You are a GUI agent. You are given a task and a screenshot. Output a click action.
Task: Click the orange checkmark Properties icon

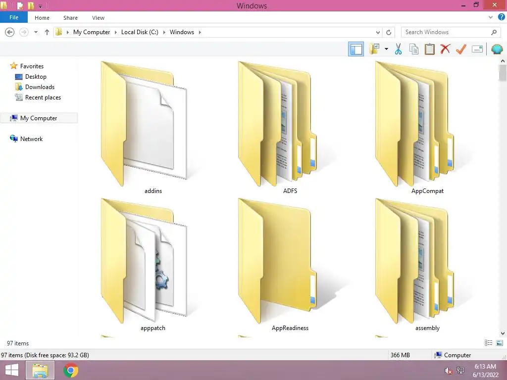click(461, 49)
